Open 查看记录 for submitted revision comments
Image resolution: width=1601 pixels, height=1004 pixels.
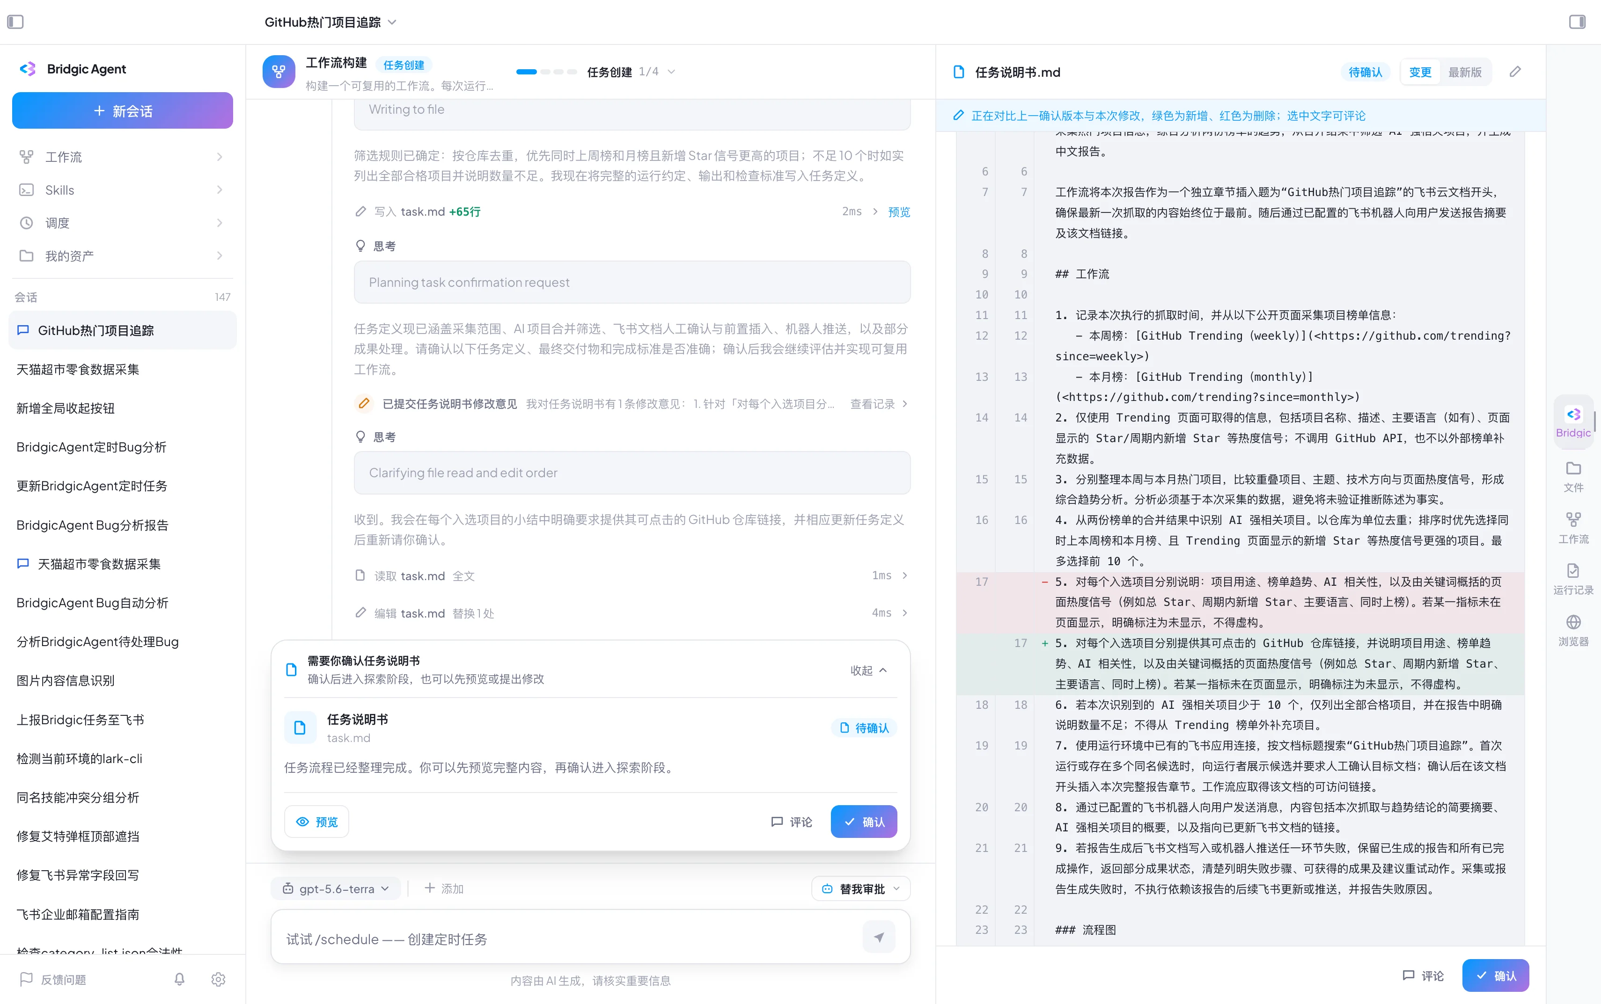pyautogui.click(x=878, y=404)
